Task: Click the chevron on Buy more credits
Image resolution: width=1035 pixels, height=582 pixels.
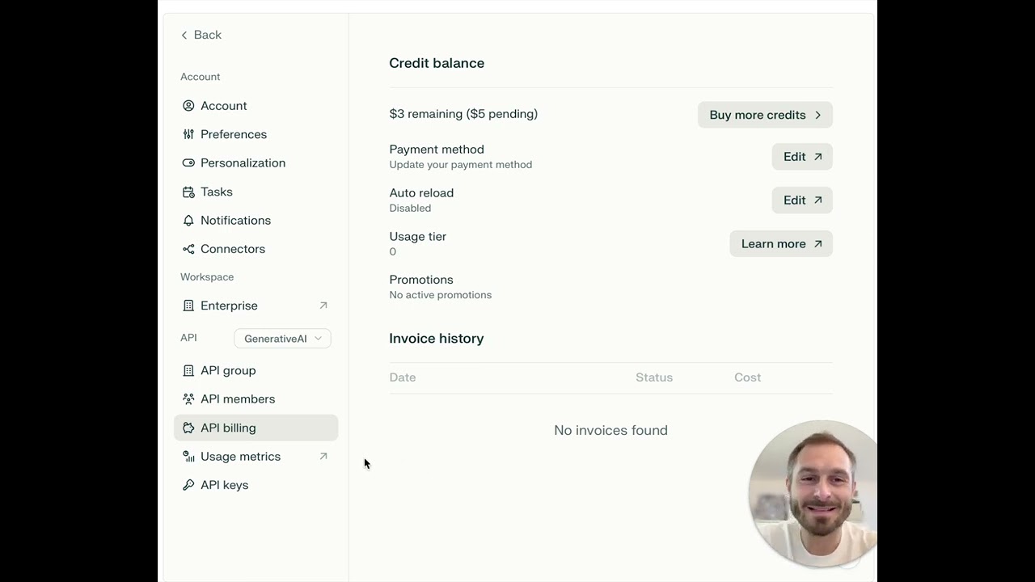Action: (x=817, y=115)
